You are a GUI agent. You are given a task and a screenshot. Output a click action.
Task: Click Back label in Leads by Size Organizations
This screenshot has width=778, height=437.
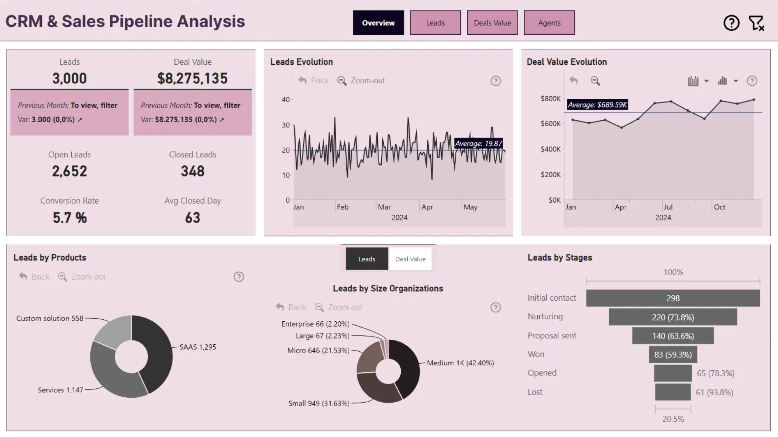coord(297,307)
